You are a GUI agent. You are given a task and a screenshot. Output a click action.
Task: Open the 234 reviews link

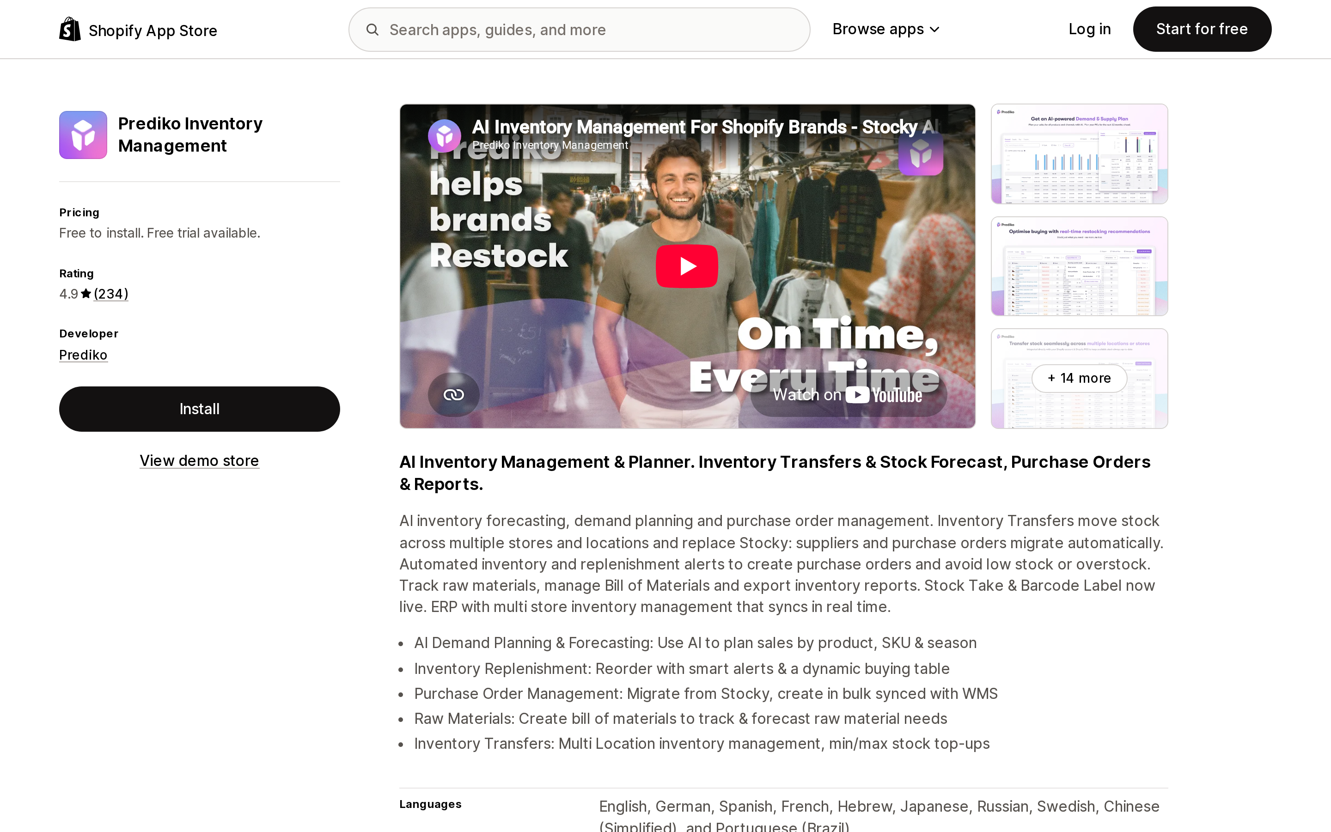(111, 294)
